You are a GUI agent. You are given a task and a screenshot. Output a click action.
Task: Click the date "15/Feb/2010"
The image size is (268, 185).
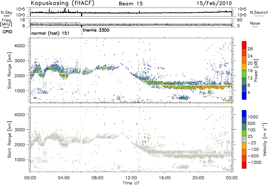point(214,3)
